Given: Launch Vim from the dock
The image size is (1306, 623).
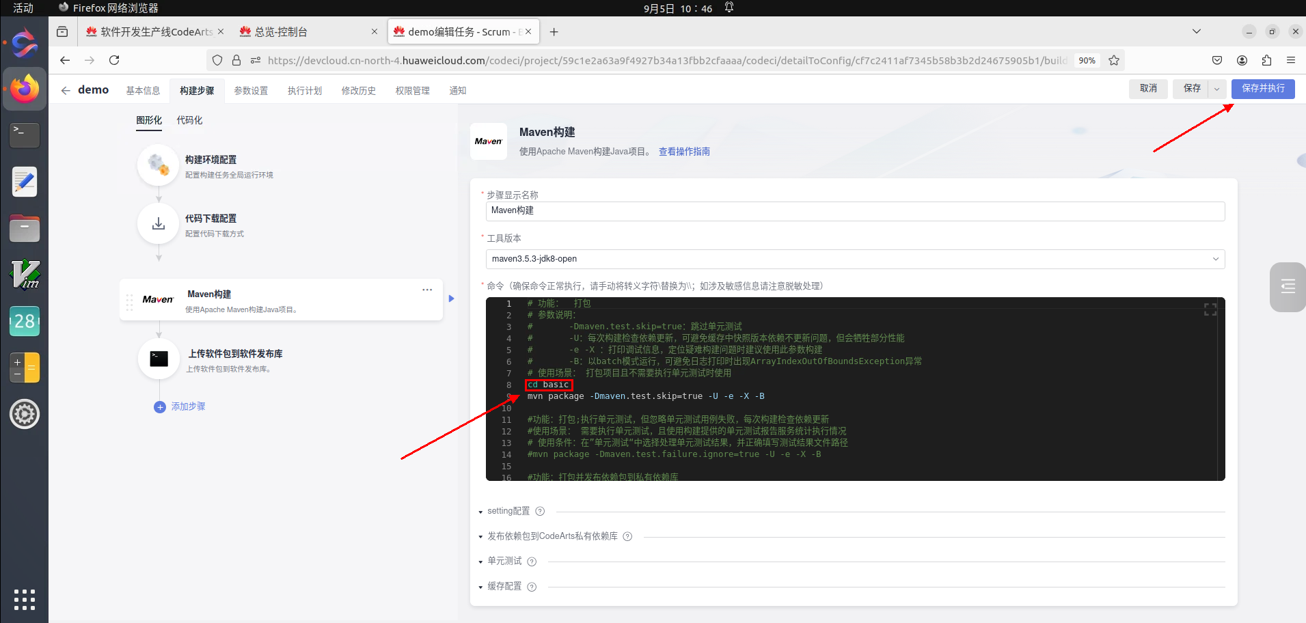Looking at the screenshot, I should [x=25, y=275].
